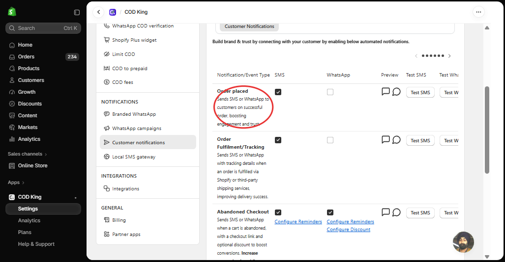Preview the Order placed WhatsApp bubble icon
Screen dimensions: 505x262
coord(396,92)
